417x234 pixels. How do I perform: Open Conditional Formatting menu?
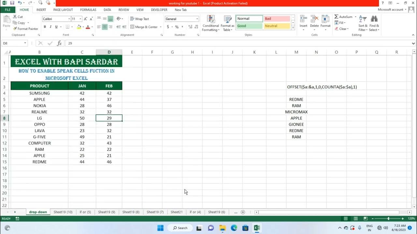point(210,23)
